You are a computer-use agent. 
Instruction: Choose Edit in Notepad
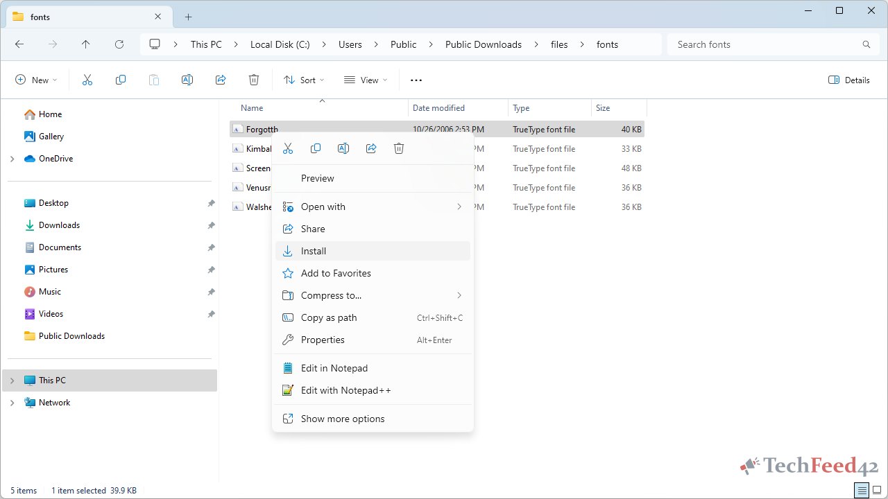(x=373, y=368)
